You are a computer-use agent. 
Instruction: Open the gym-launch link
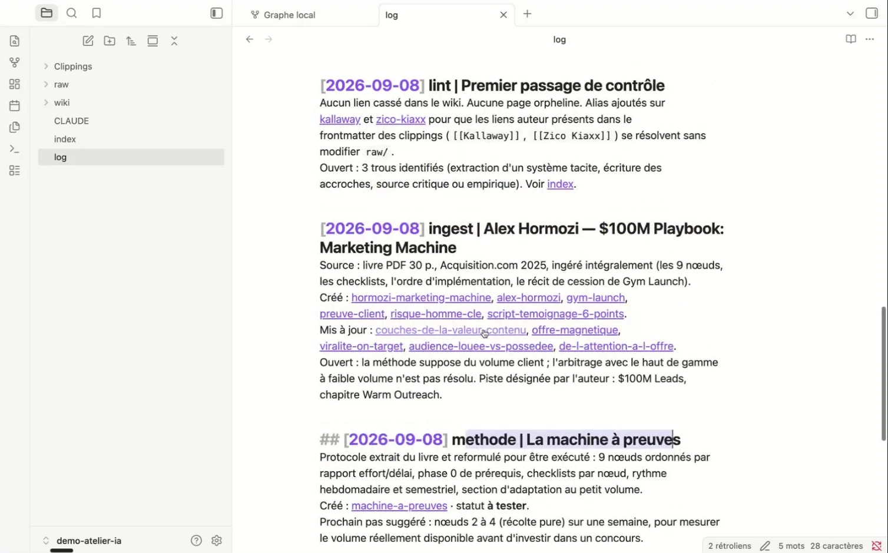click(x=595, y=298)
